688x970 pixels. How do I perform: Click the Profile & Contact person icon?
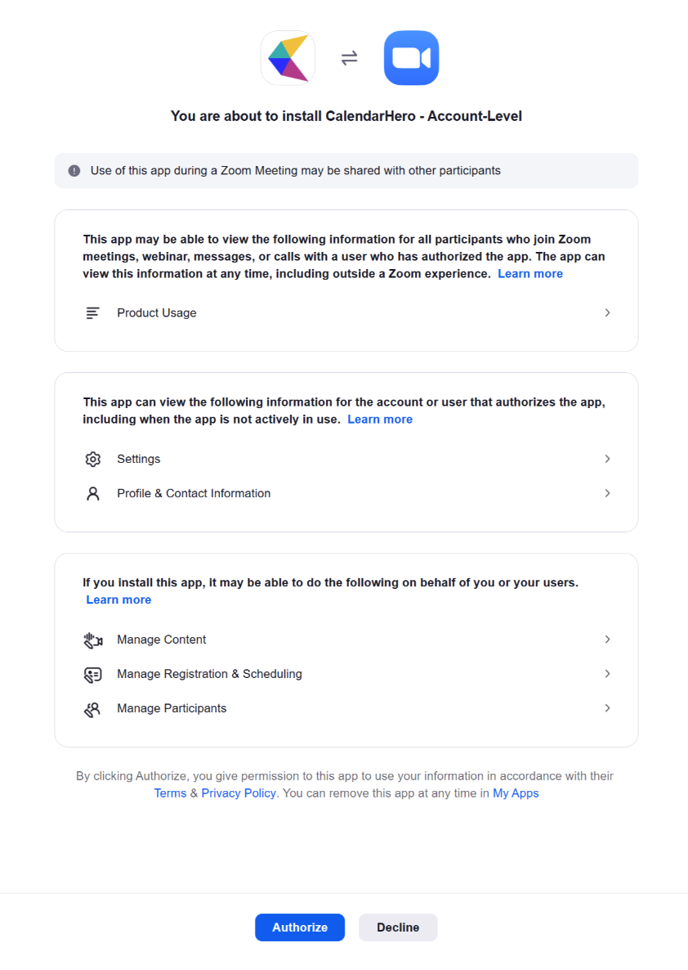point(92,494)
